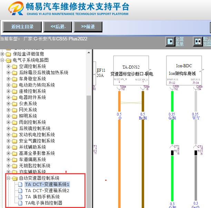Viewport: 211px width, 208px height.
Task: Click the EF11 20A fuse label
Action: 101,73
